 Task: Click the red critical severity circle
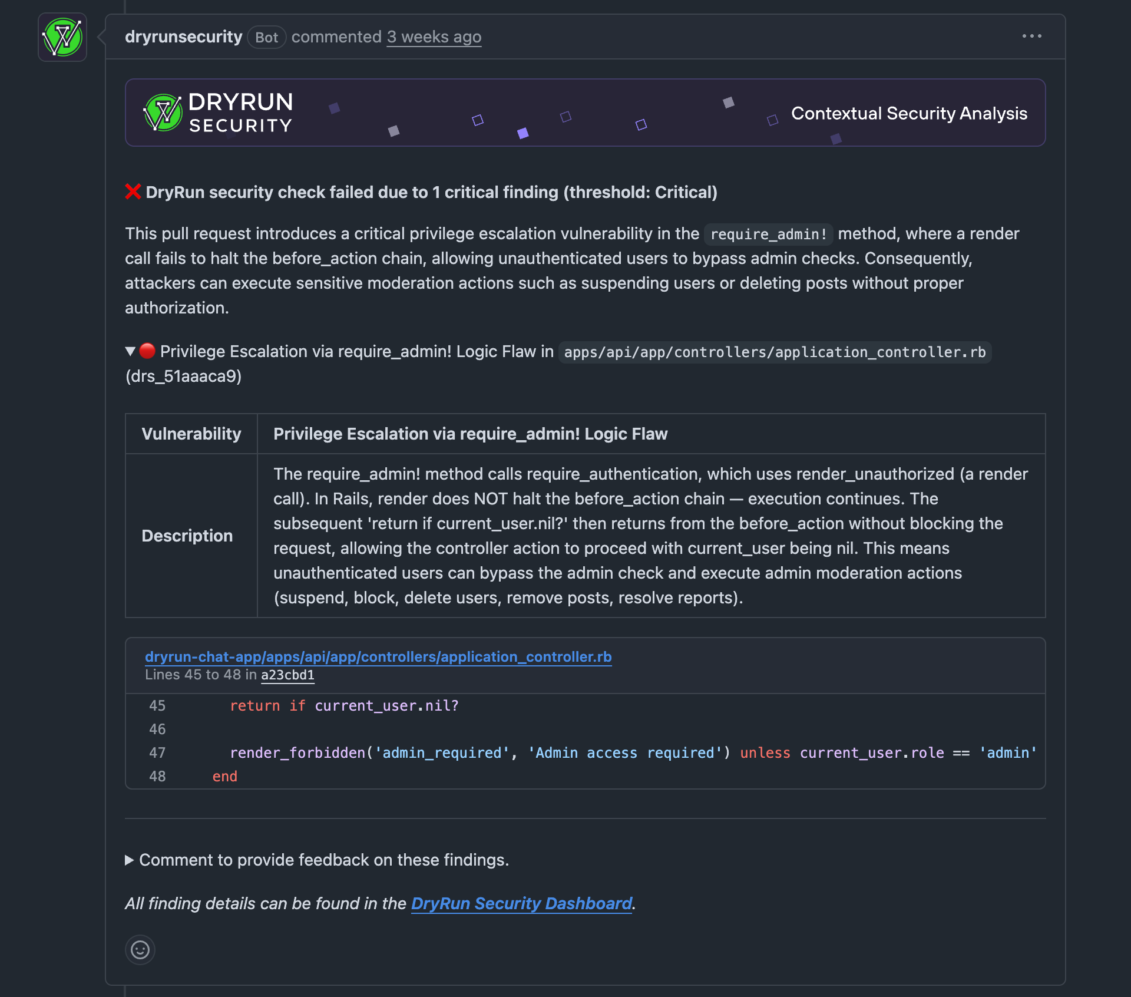click(x=147, y=351)
